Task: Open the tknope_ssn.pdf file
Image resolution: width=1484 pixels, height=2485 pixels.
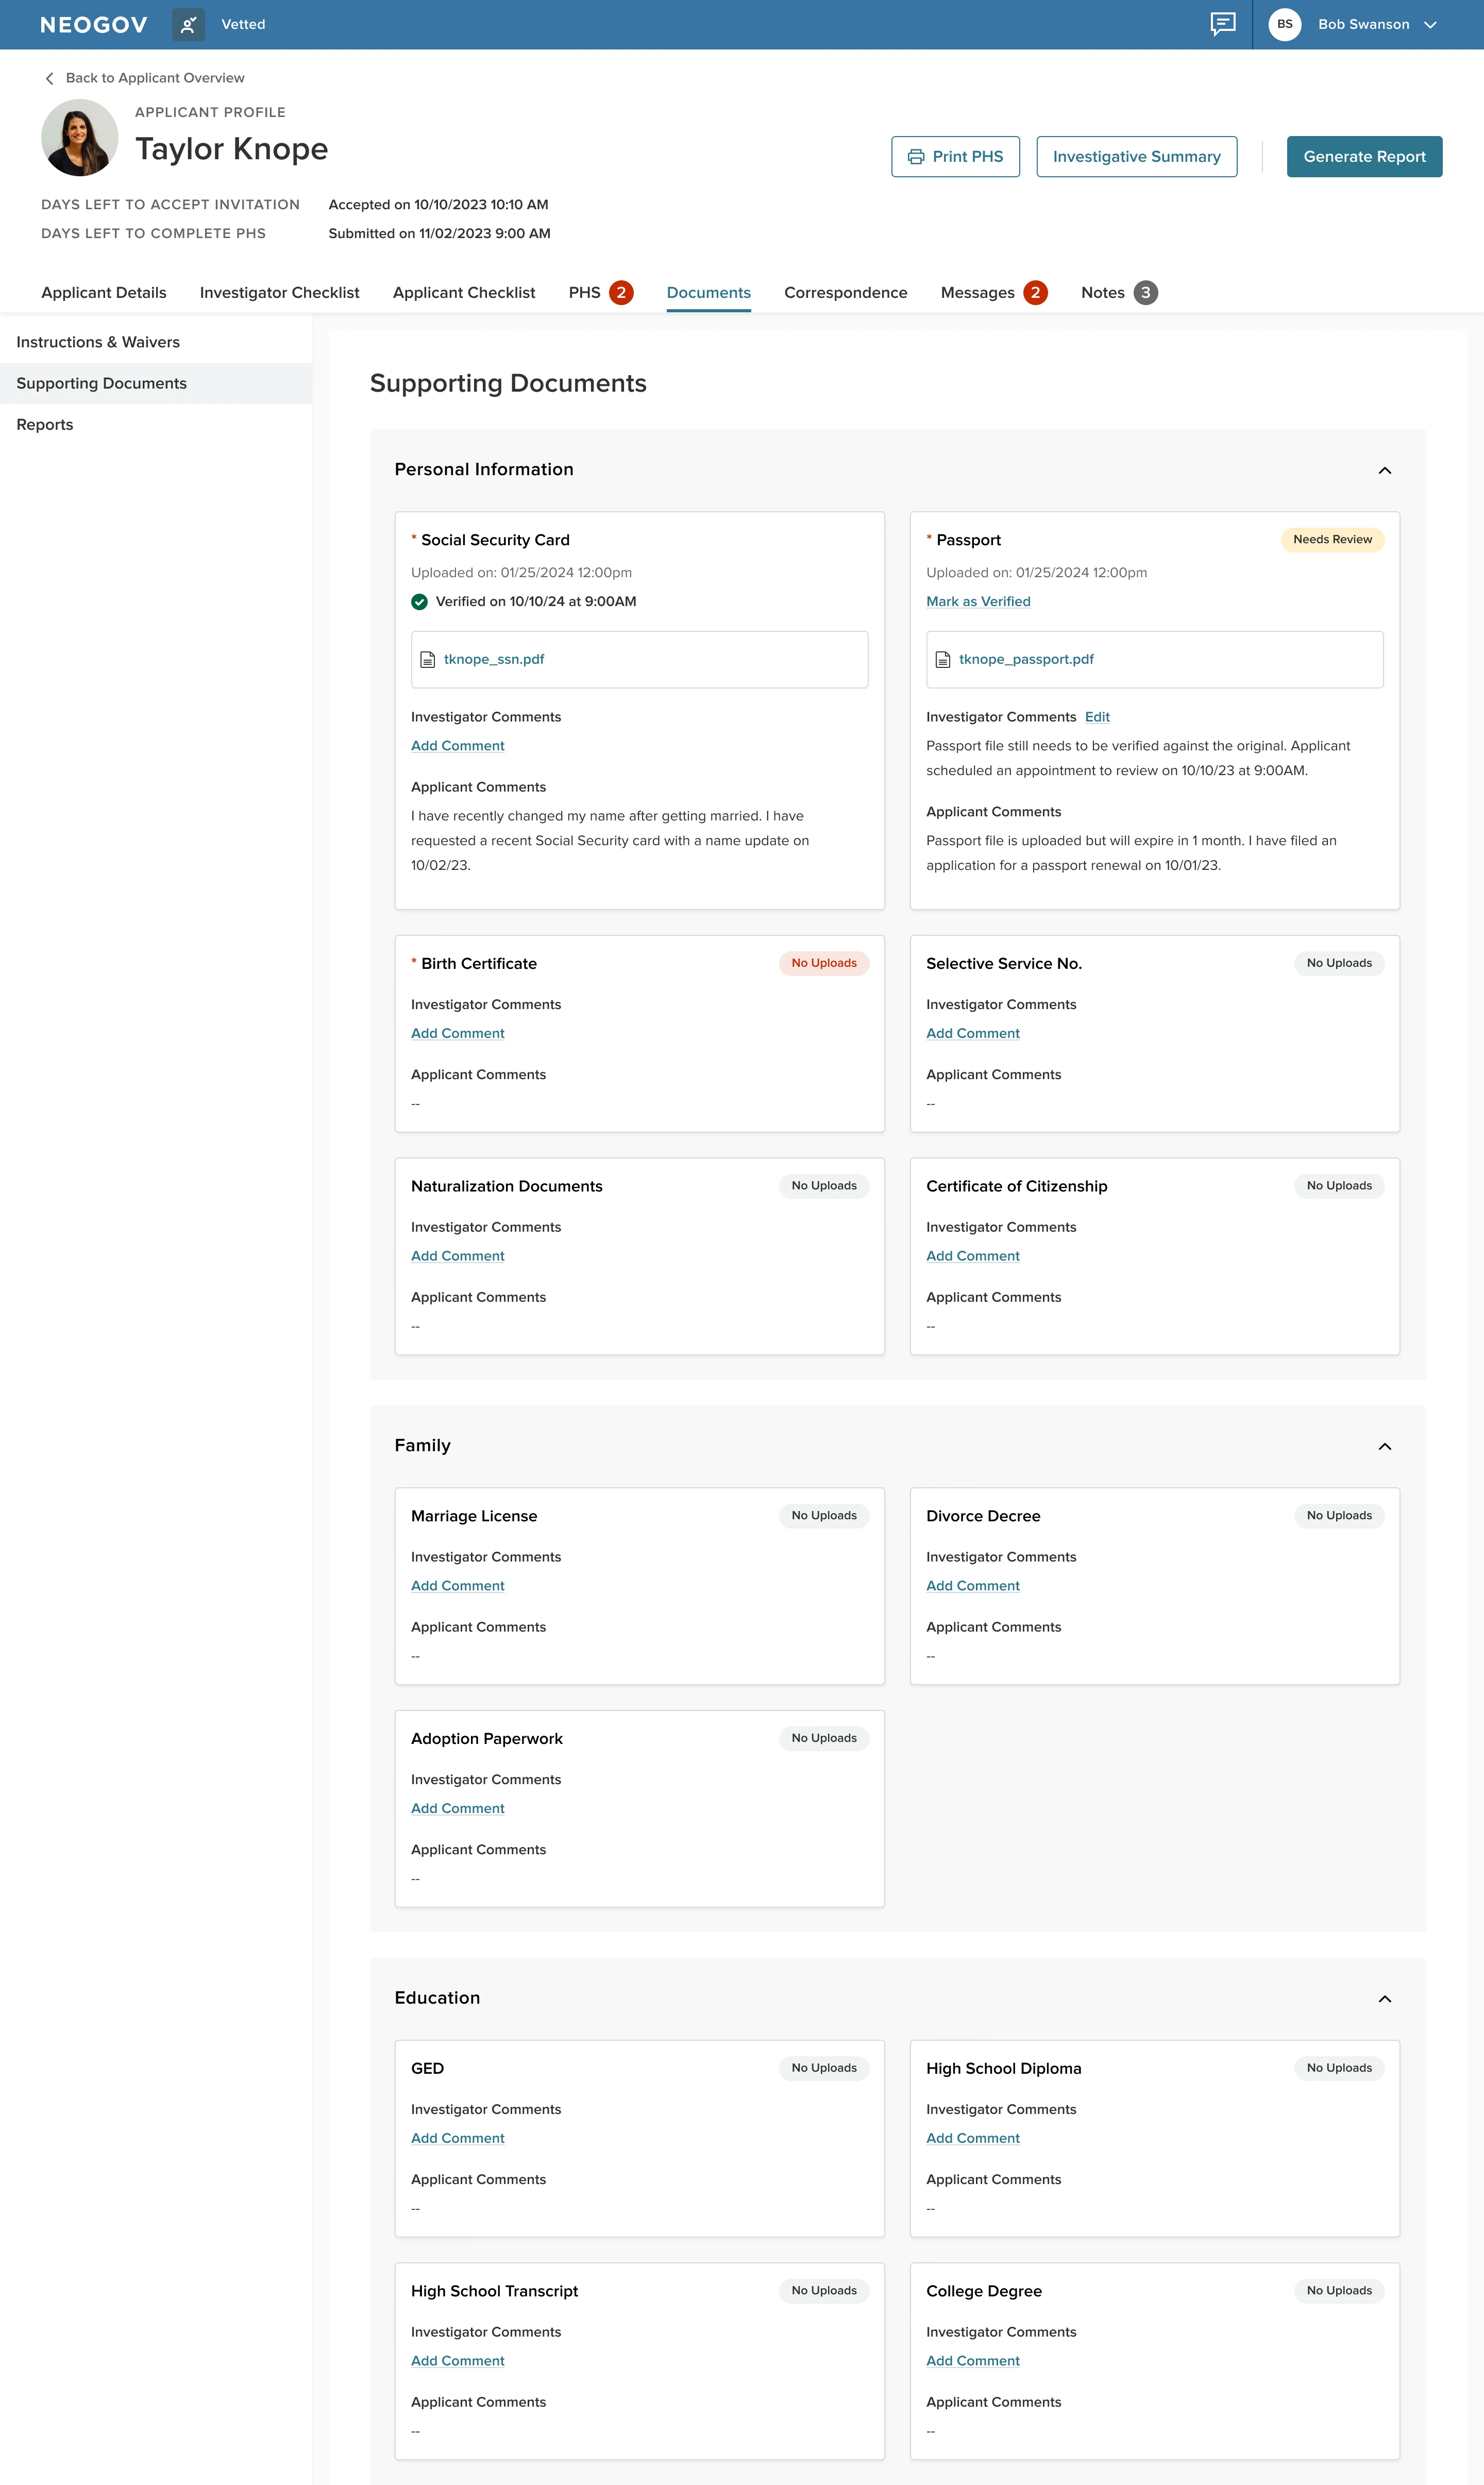Action: tap(494, 660)
